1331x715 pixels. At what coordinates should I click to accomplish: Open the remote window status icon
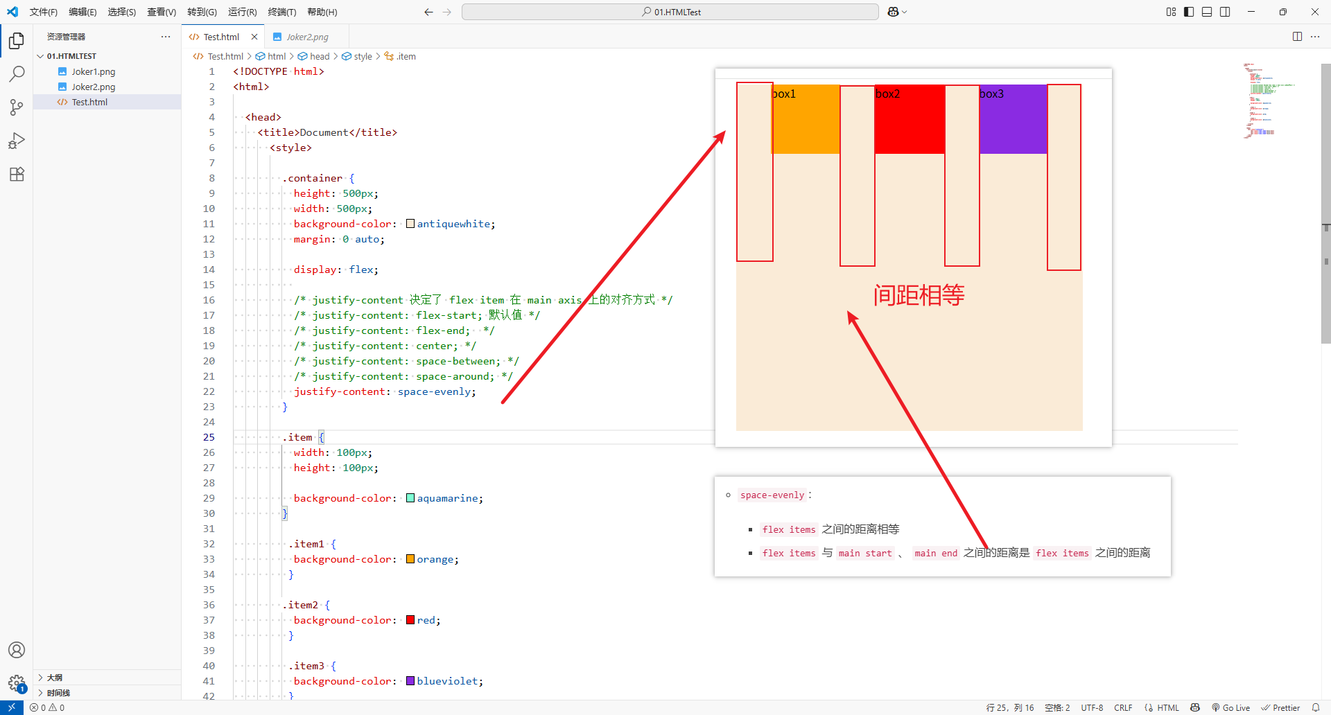[12, 707]
